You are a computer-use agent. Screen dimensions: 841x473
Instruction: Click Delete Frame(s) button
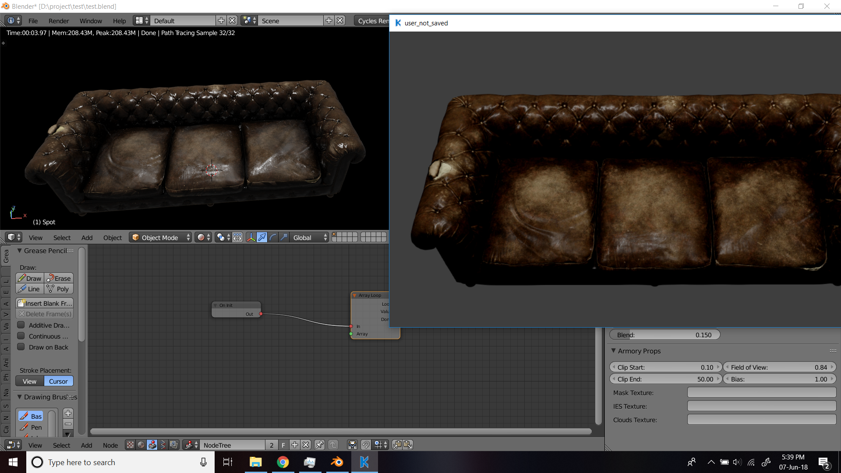pos(45,314)
